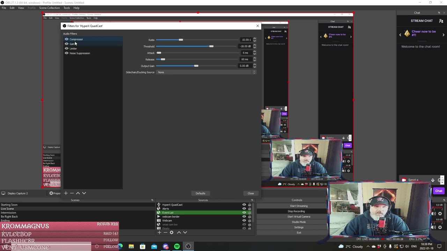Open Spotify from the taskbar
The height and width of the screenshot is (251, 447).
tap(177, 247)
